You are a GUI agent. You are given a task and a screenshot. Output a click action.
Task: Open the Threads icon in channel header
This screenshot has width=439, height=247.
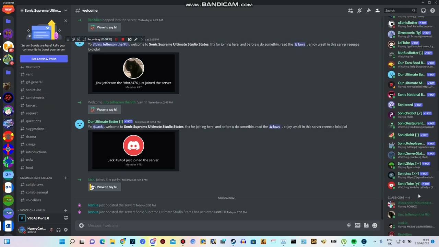pyautogui.click(x=351, y=11)
